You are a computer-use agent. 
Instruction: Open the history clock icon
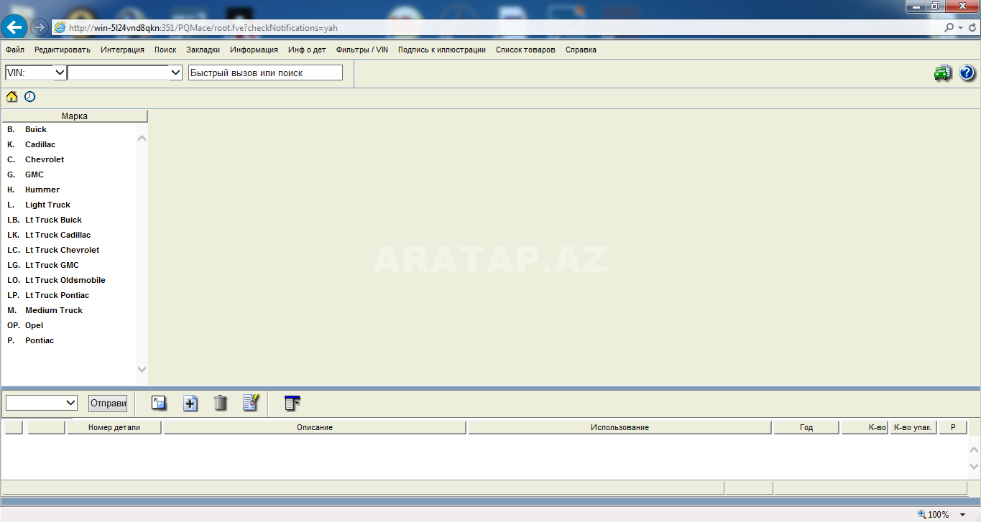pos(29,96)
